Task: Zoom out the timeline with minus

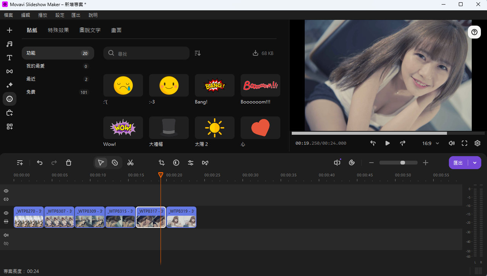Action: pos(371,163)
